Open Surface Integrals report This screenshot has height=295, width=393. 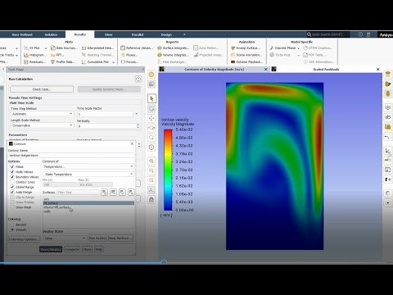(174, 48)
